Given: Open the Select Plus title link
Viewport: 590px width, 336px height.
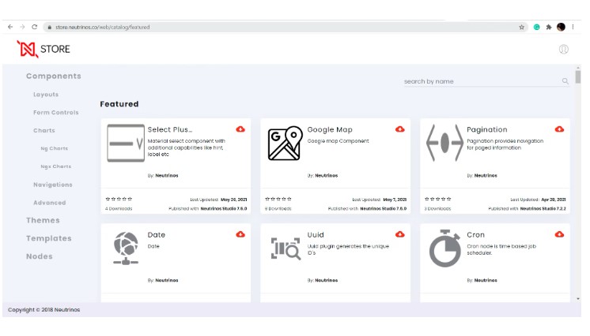Looking at the screenshot, I should tap(170, 129).
